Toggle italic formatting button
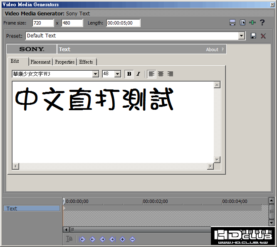 pos(138,74)
